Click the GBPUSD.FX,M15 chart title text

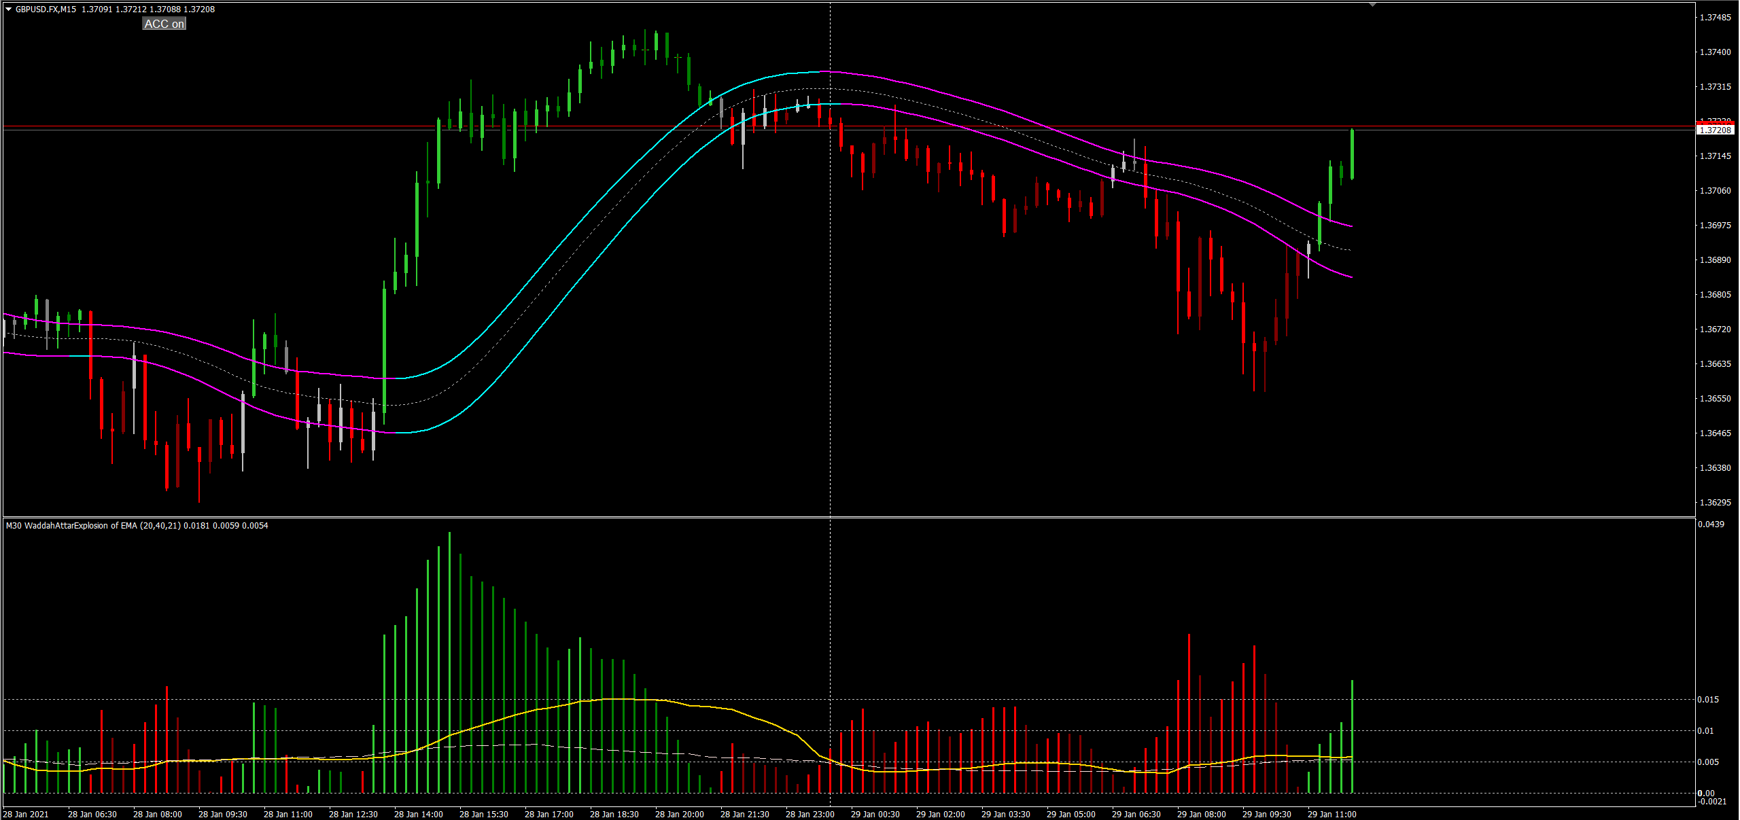point(46,10)
